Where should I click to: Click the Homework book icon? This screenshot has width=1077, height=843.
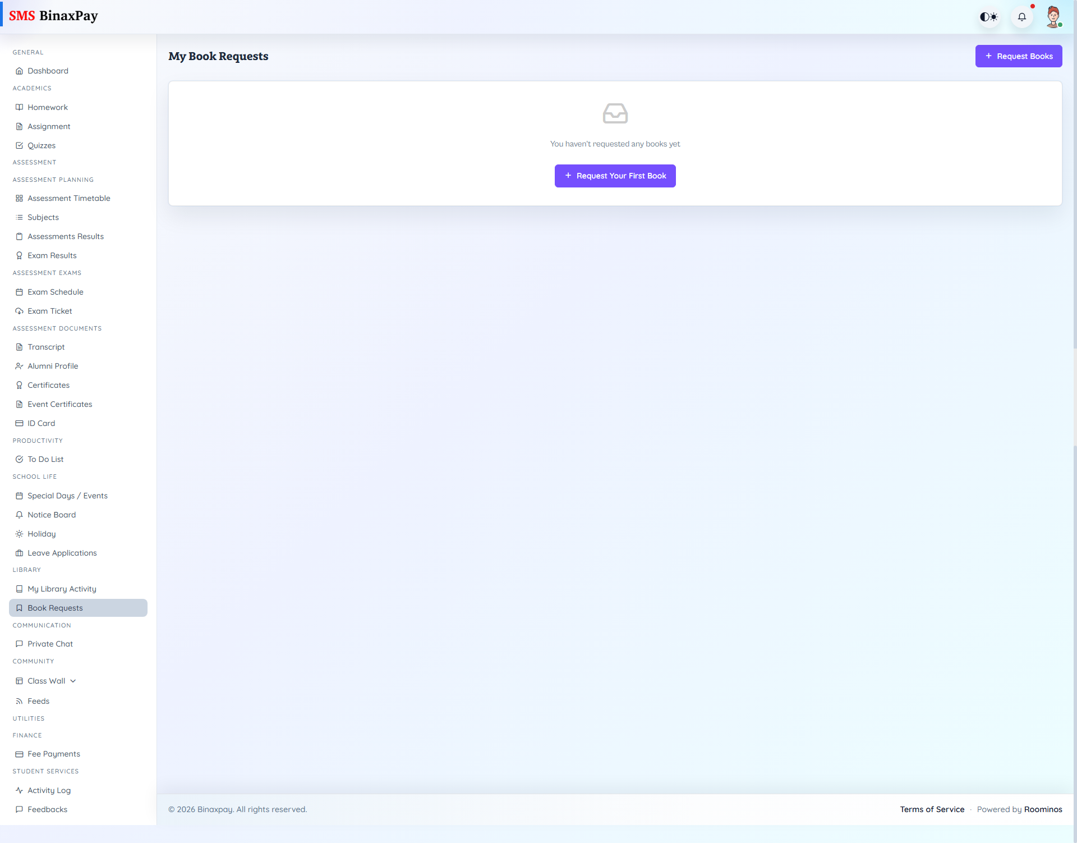[x=19, y=107]
